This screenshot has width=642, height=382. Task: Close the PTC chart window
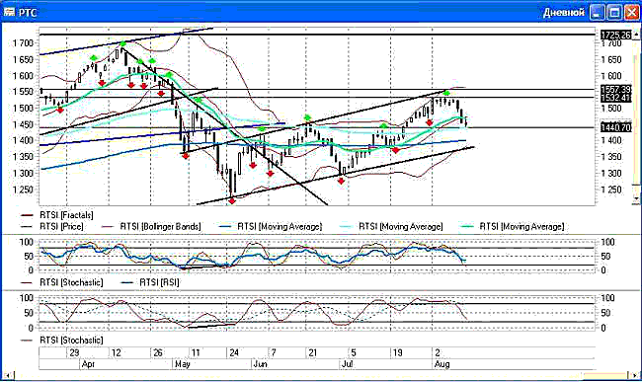[x=632, y=12]
